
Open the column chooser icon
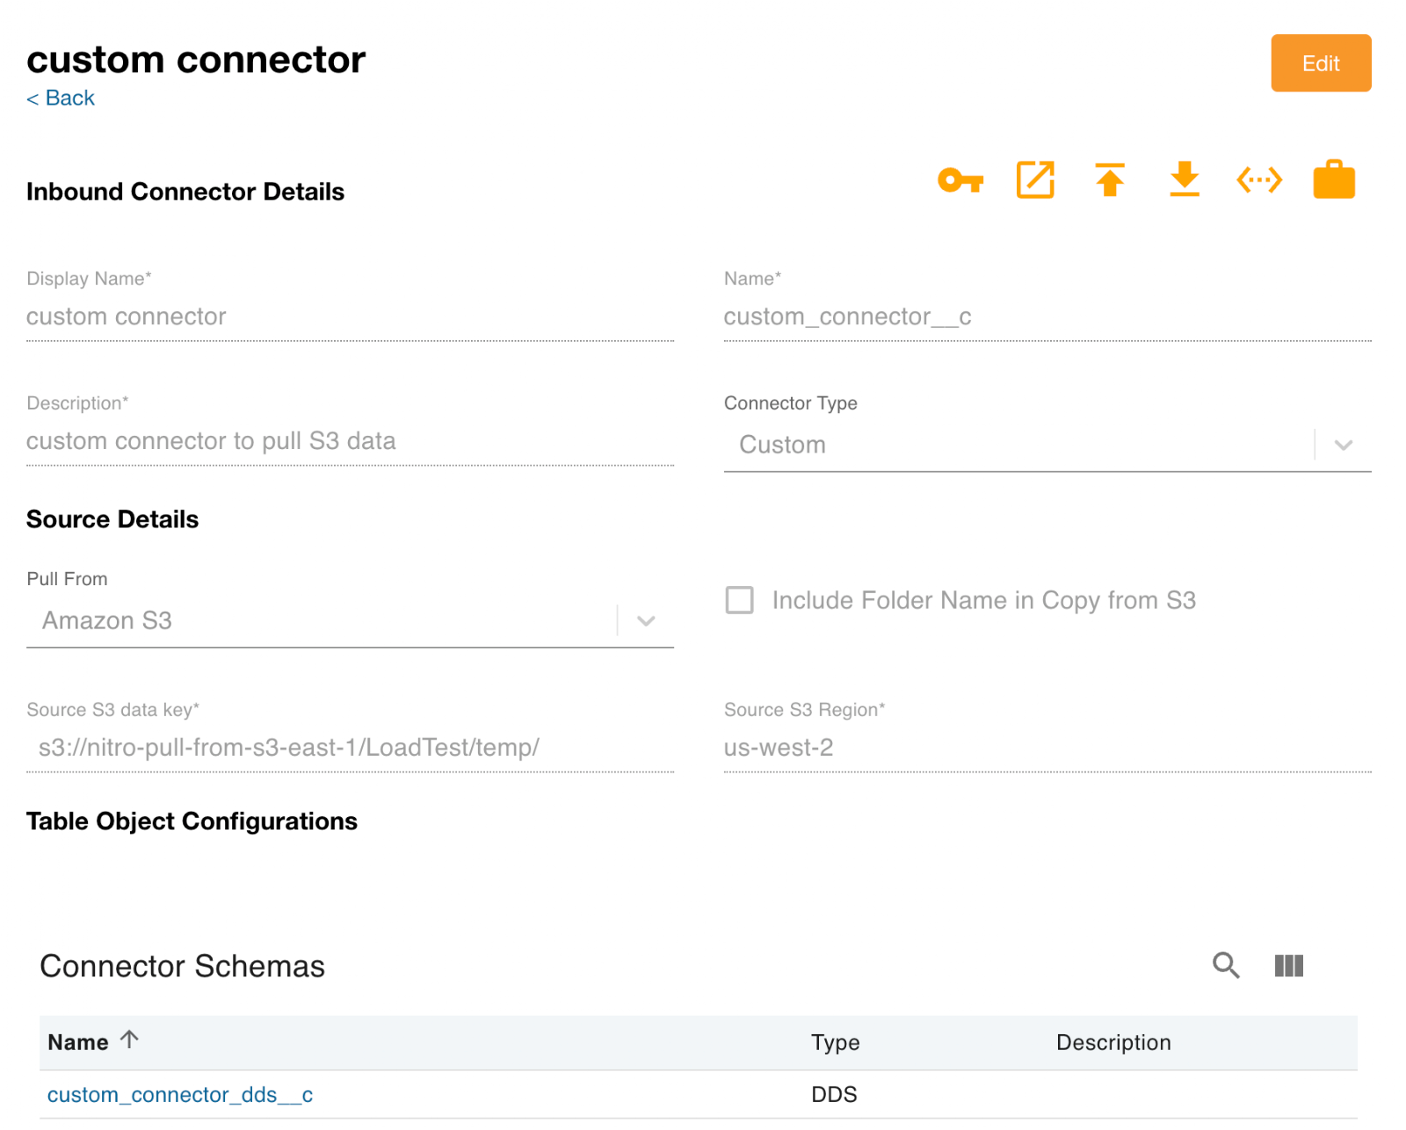(1288, 966)
